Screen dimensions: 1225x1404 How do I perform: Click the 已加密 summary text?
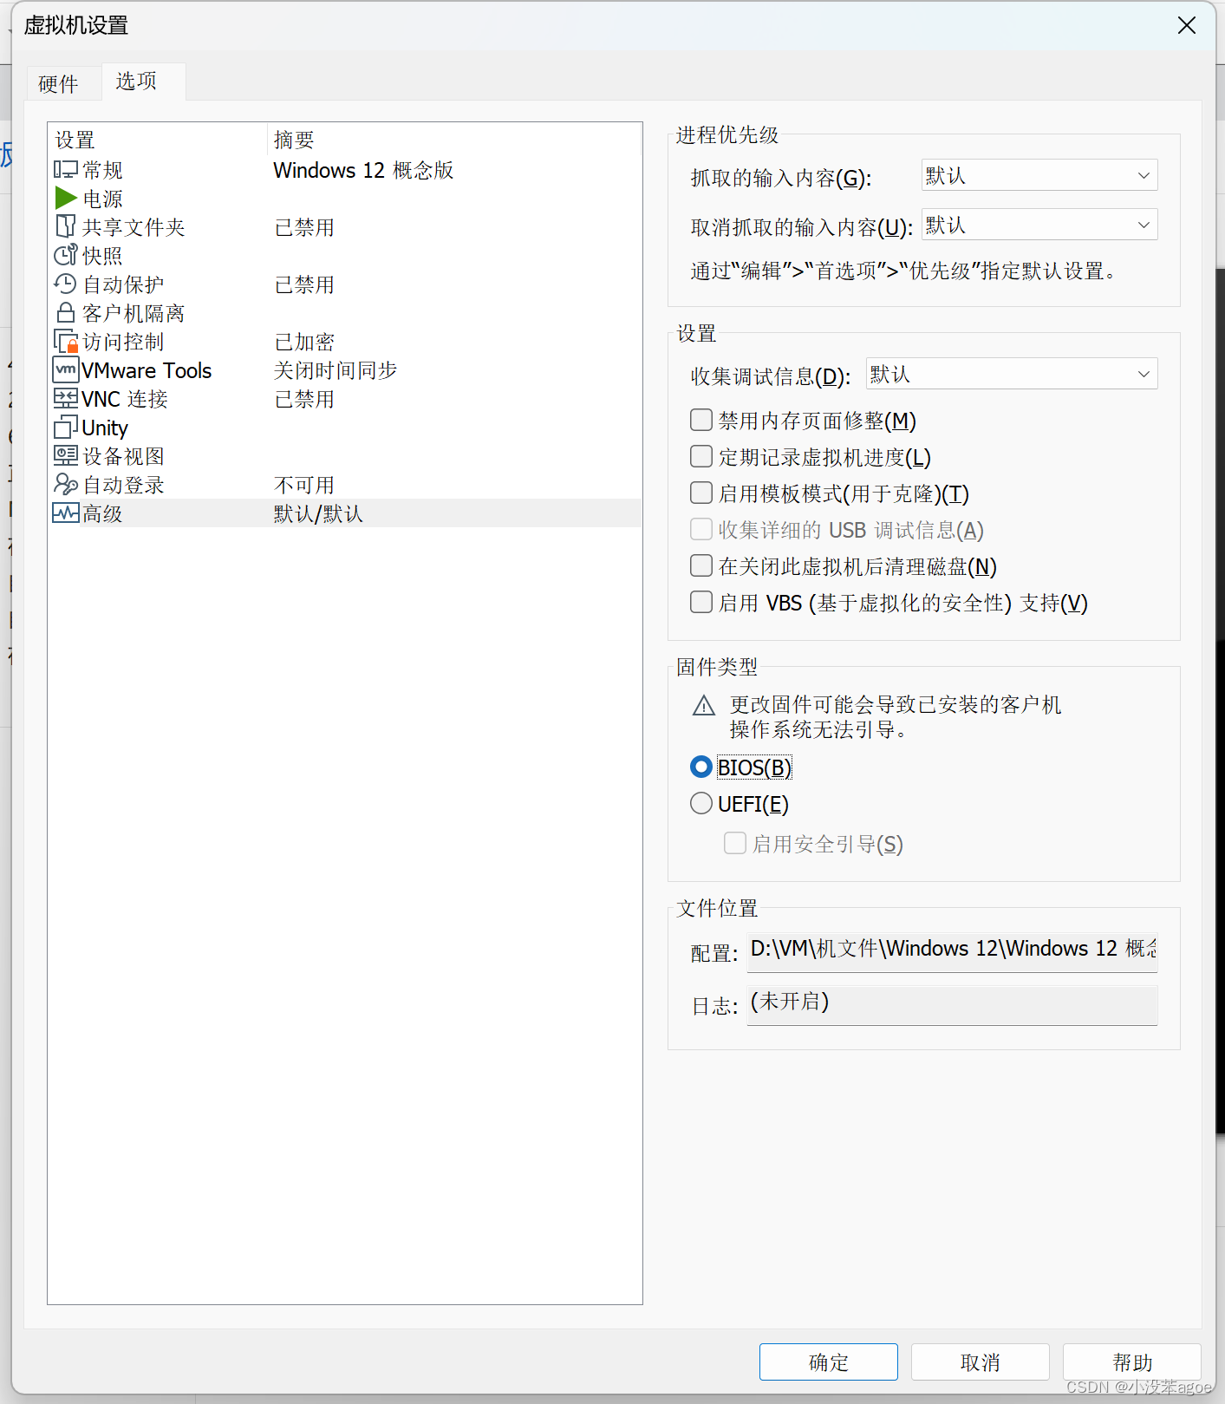(304, 342)
